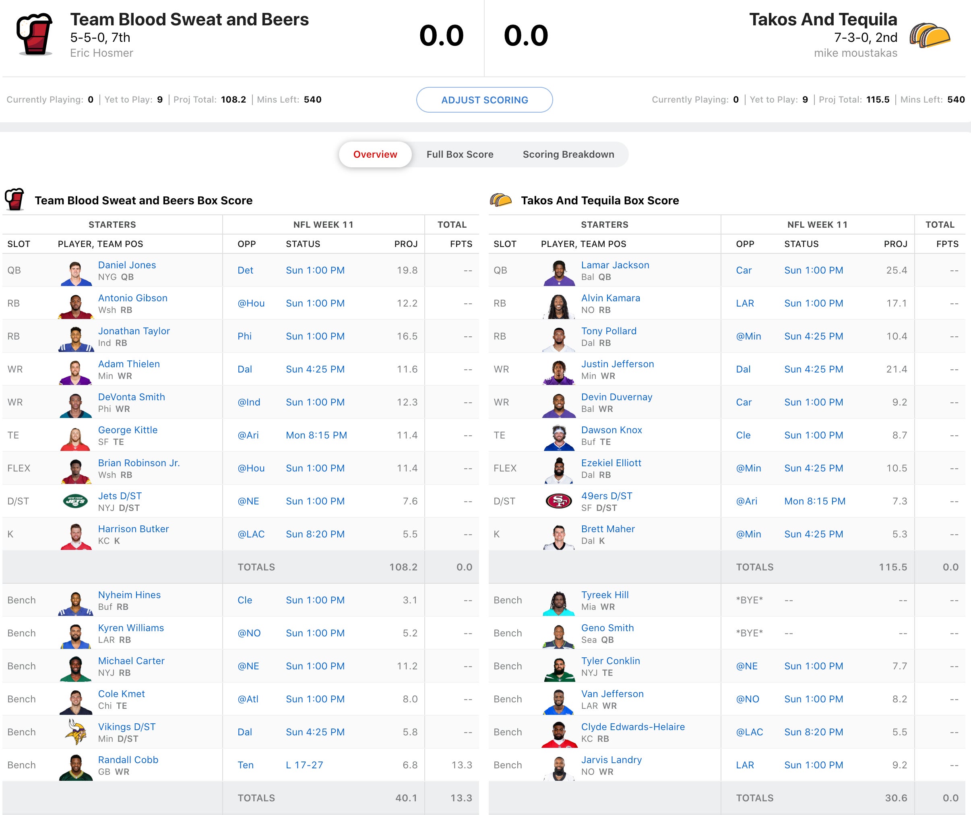Click the beer mug beside box score title

coord(14,200)
